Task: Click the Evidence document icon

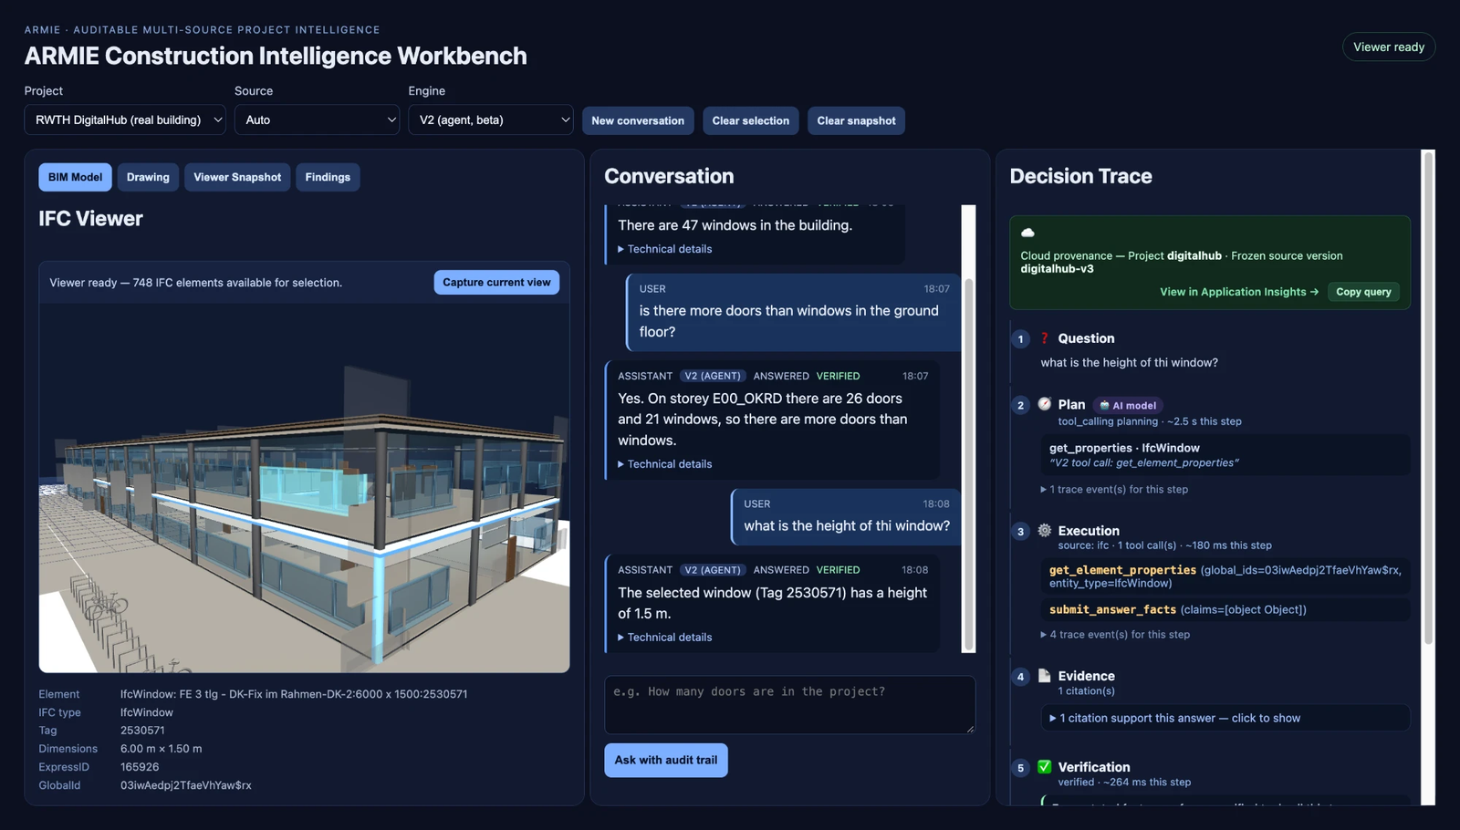Action: click(x=1045, y=676)
